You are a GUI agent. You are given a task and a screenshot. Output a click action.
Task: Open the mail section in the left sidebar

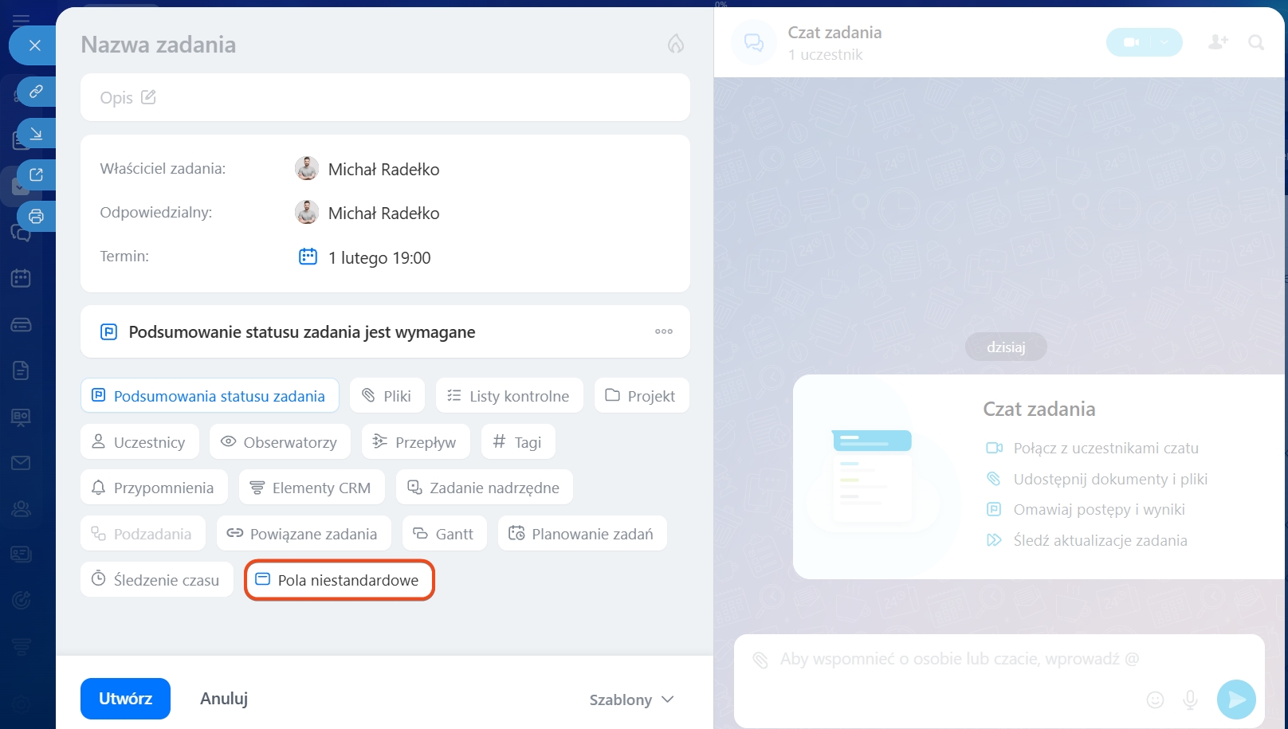[x=21, y=463]
